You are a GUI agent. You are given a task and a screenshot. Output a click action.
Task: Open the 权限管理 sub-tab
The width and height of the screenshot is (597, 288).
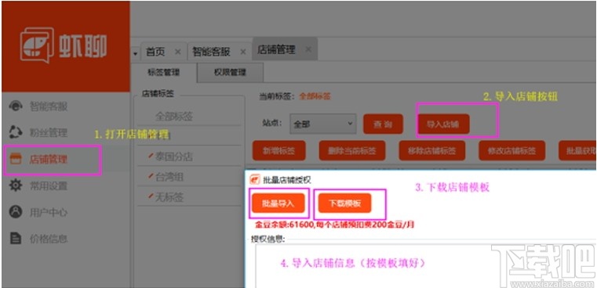point(230,72)
